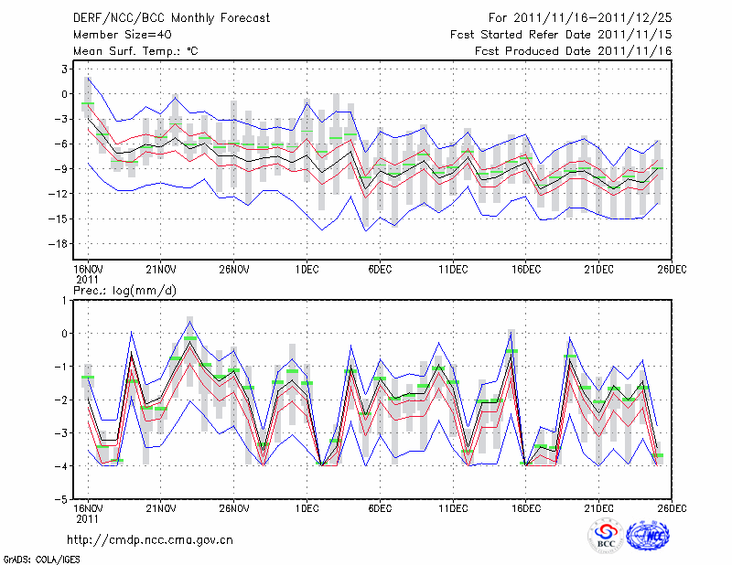The height and width of the screenshot is (565, 732).
Task: Click 21NOV tick label under temperature chart
Action: [161, 270]
